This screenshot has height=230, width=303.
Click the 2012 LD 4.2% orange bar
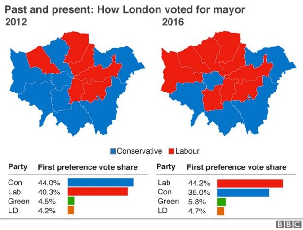[71, 210]
